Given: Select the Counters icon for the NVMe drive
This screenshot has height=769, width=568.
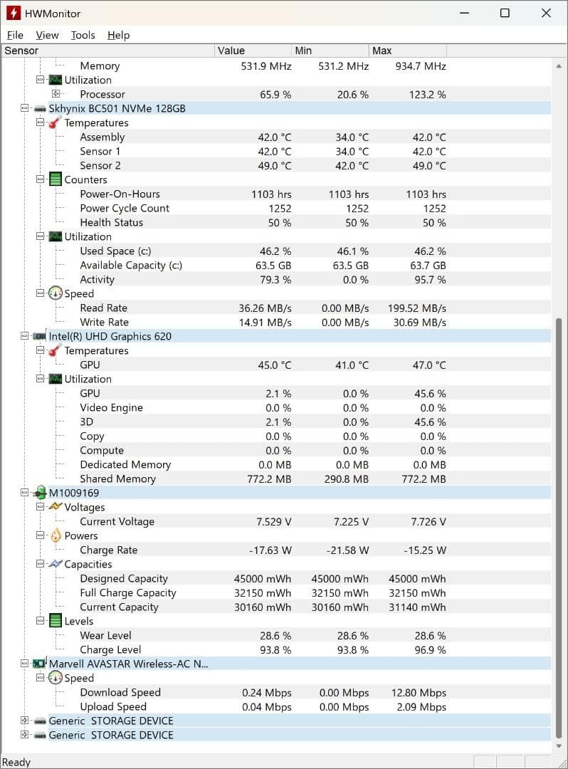Looking at the screenshot, I should click(x=56, y=179).
